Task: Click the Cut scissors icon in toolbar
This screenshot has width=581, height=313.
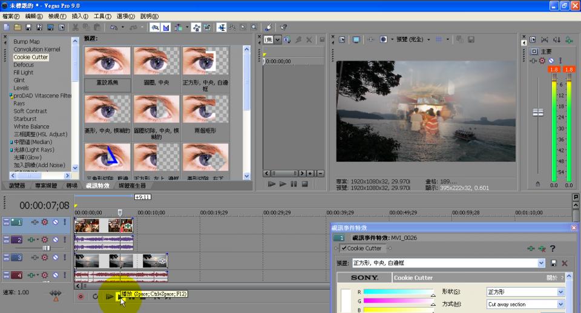Action: [75, 27]
